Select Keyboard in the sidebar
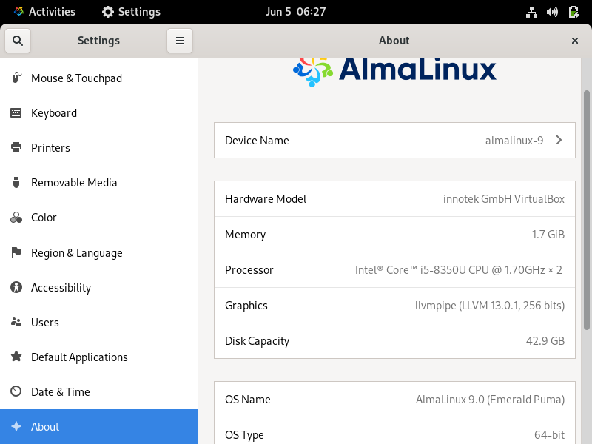The width and height of the screenshot is (592, 444). click(99, 113)
